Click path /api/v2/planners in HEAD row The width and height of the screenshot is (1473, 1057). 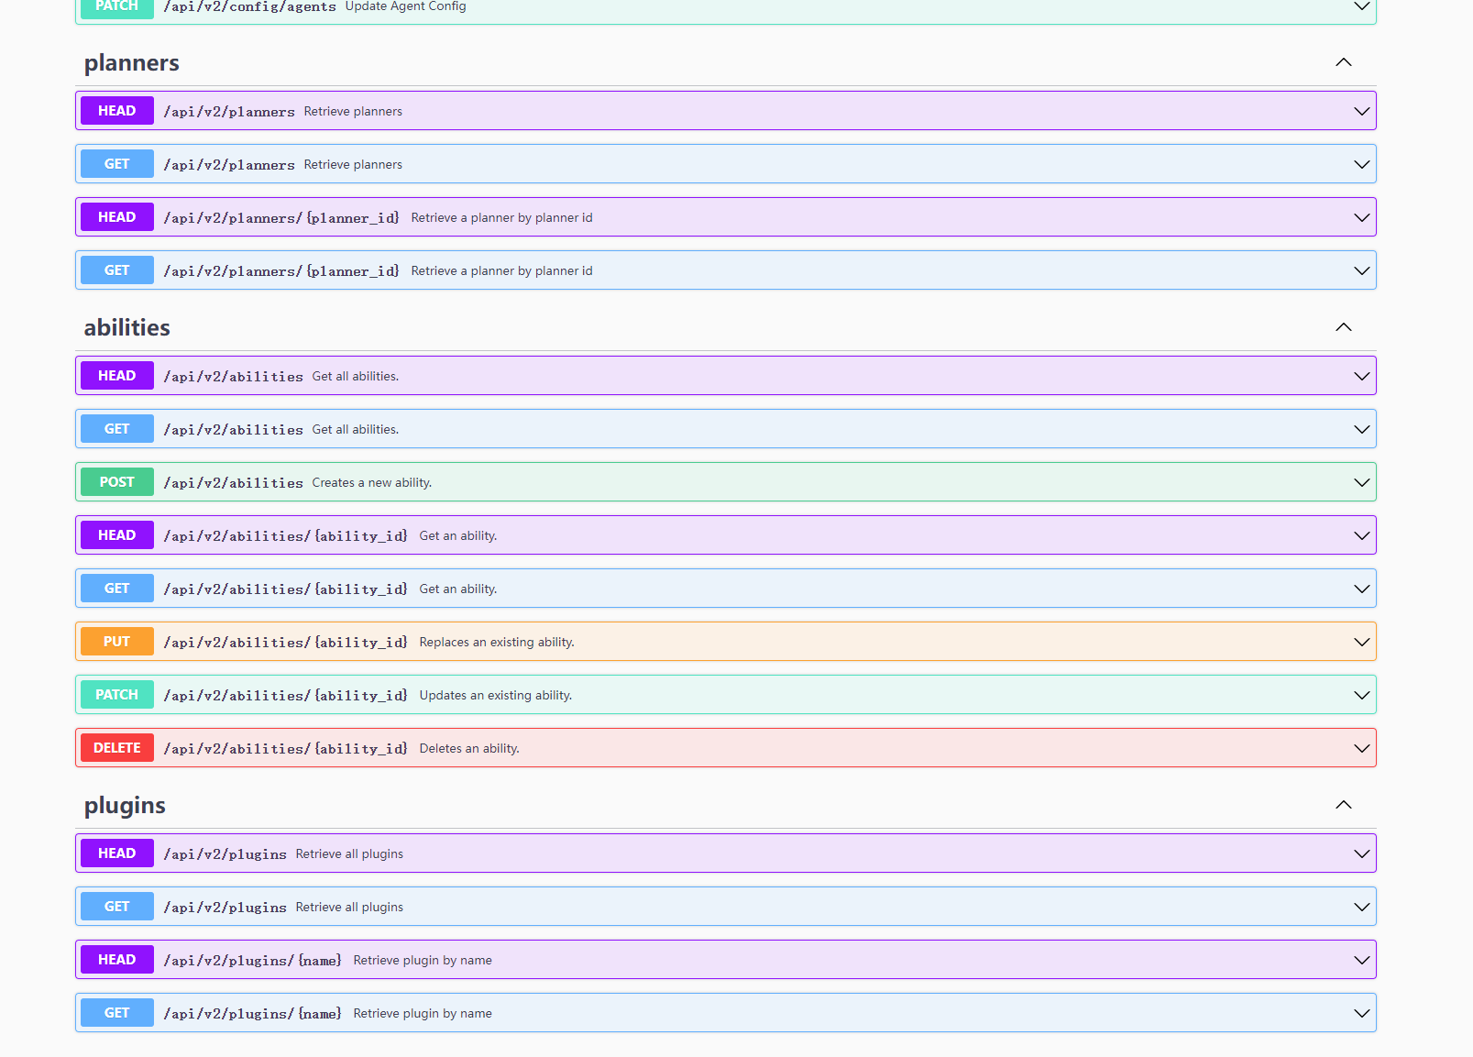coord(229,112)
